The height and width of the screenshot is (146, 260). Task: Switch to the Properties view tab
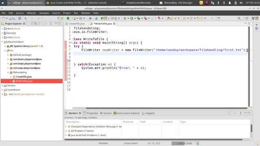click(x=91, y=113)
